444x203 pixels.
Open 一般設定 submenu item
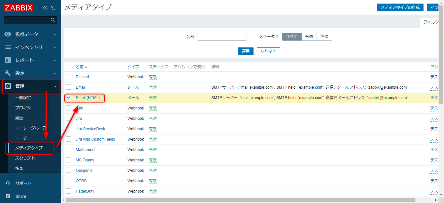(34, 97)
